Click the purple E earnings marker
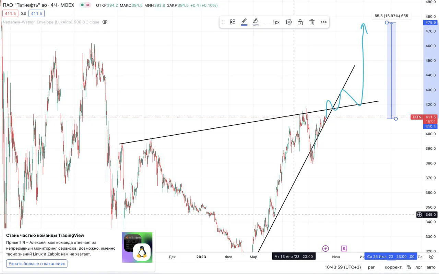Image resolution: width=439 pixels, height=274 pixels. click(x=344, y=248)
